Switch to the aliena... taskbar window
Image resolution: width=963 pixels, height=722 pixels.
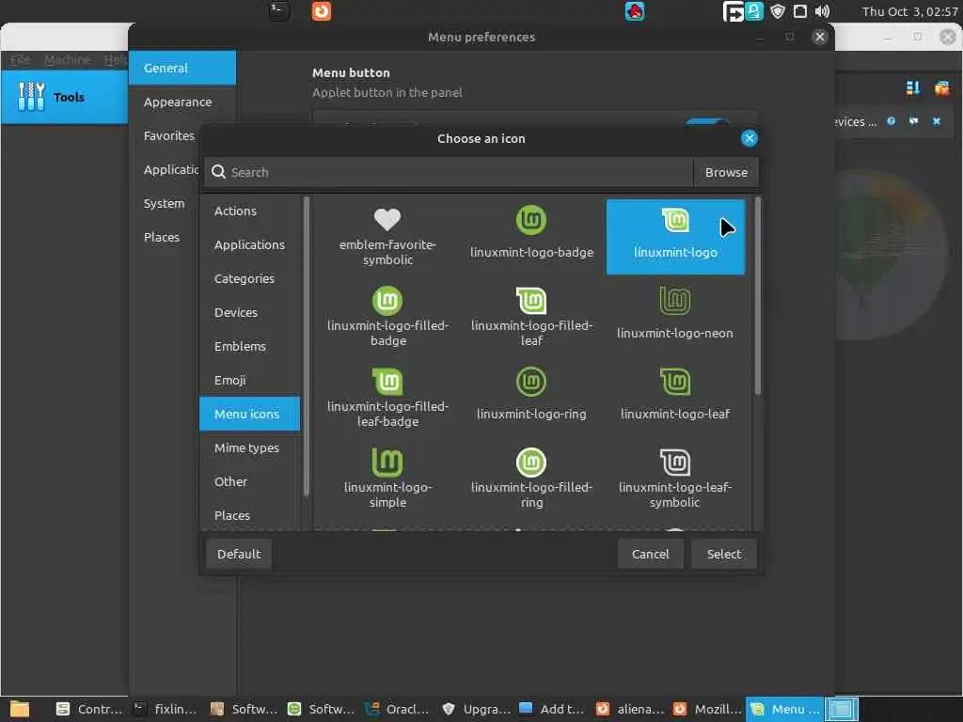630,709
